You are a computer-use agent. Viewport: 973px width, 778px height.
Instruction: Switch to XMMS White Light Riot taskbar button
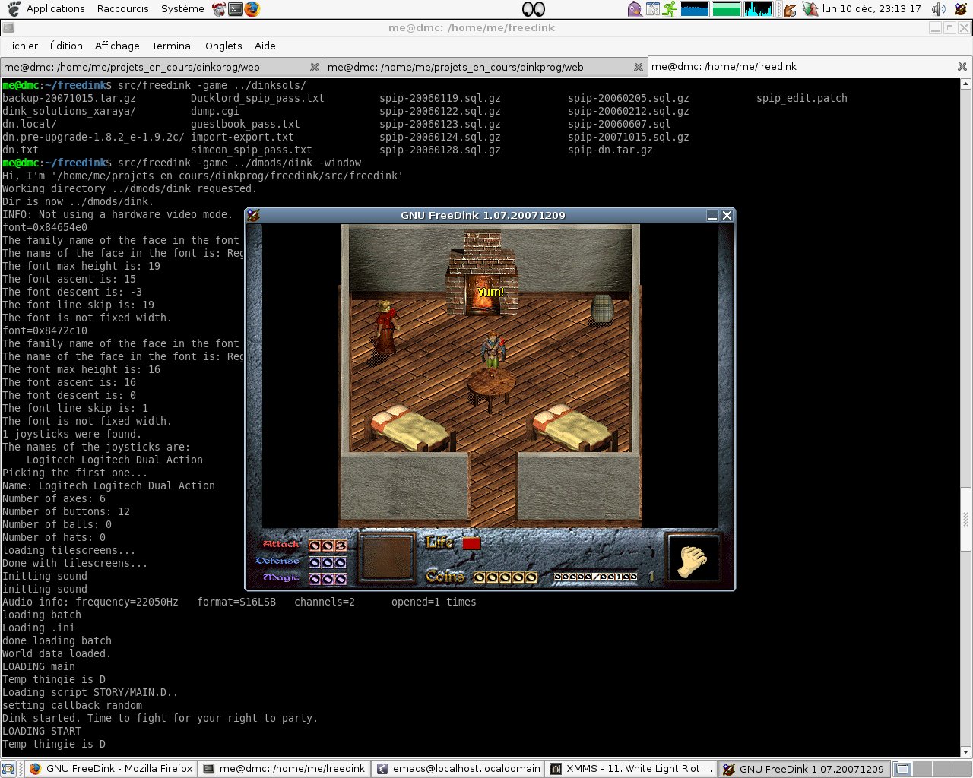[x=631, y=768]
